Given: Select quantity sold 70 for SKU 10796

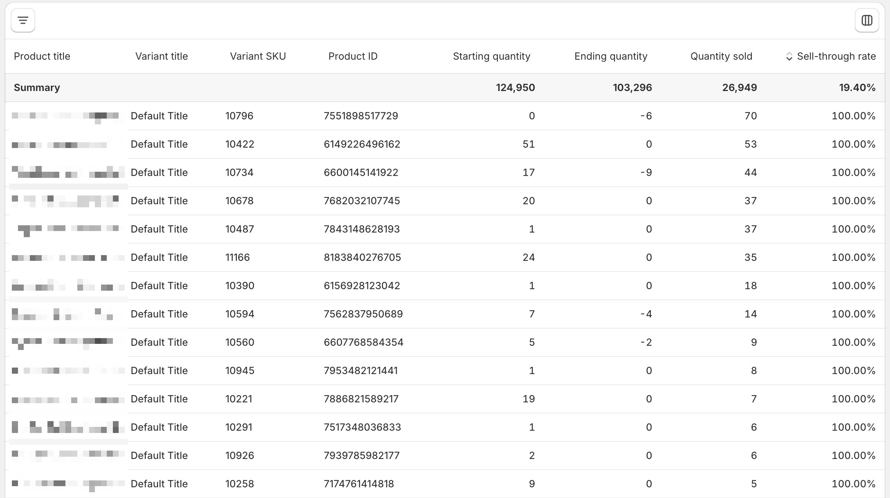Looking at the screenshot, I should click(750, 116).
